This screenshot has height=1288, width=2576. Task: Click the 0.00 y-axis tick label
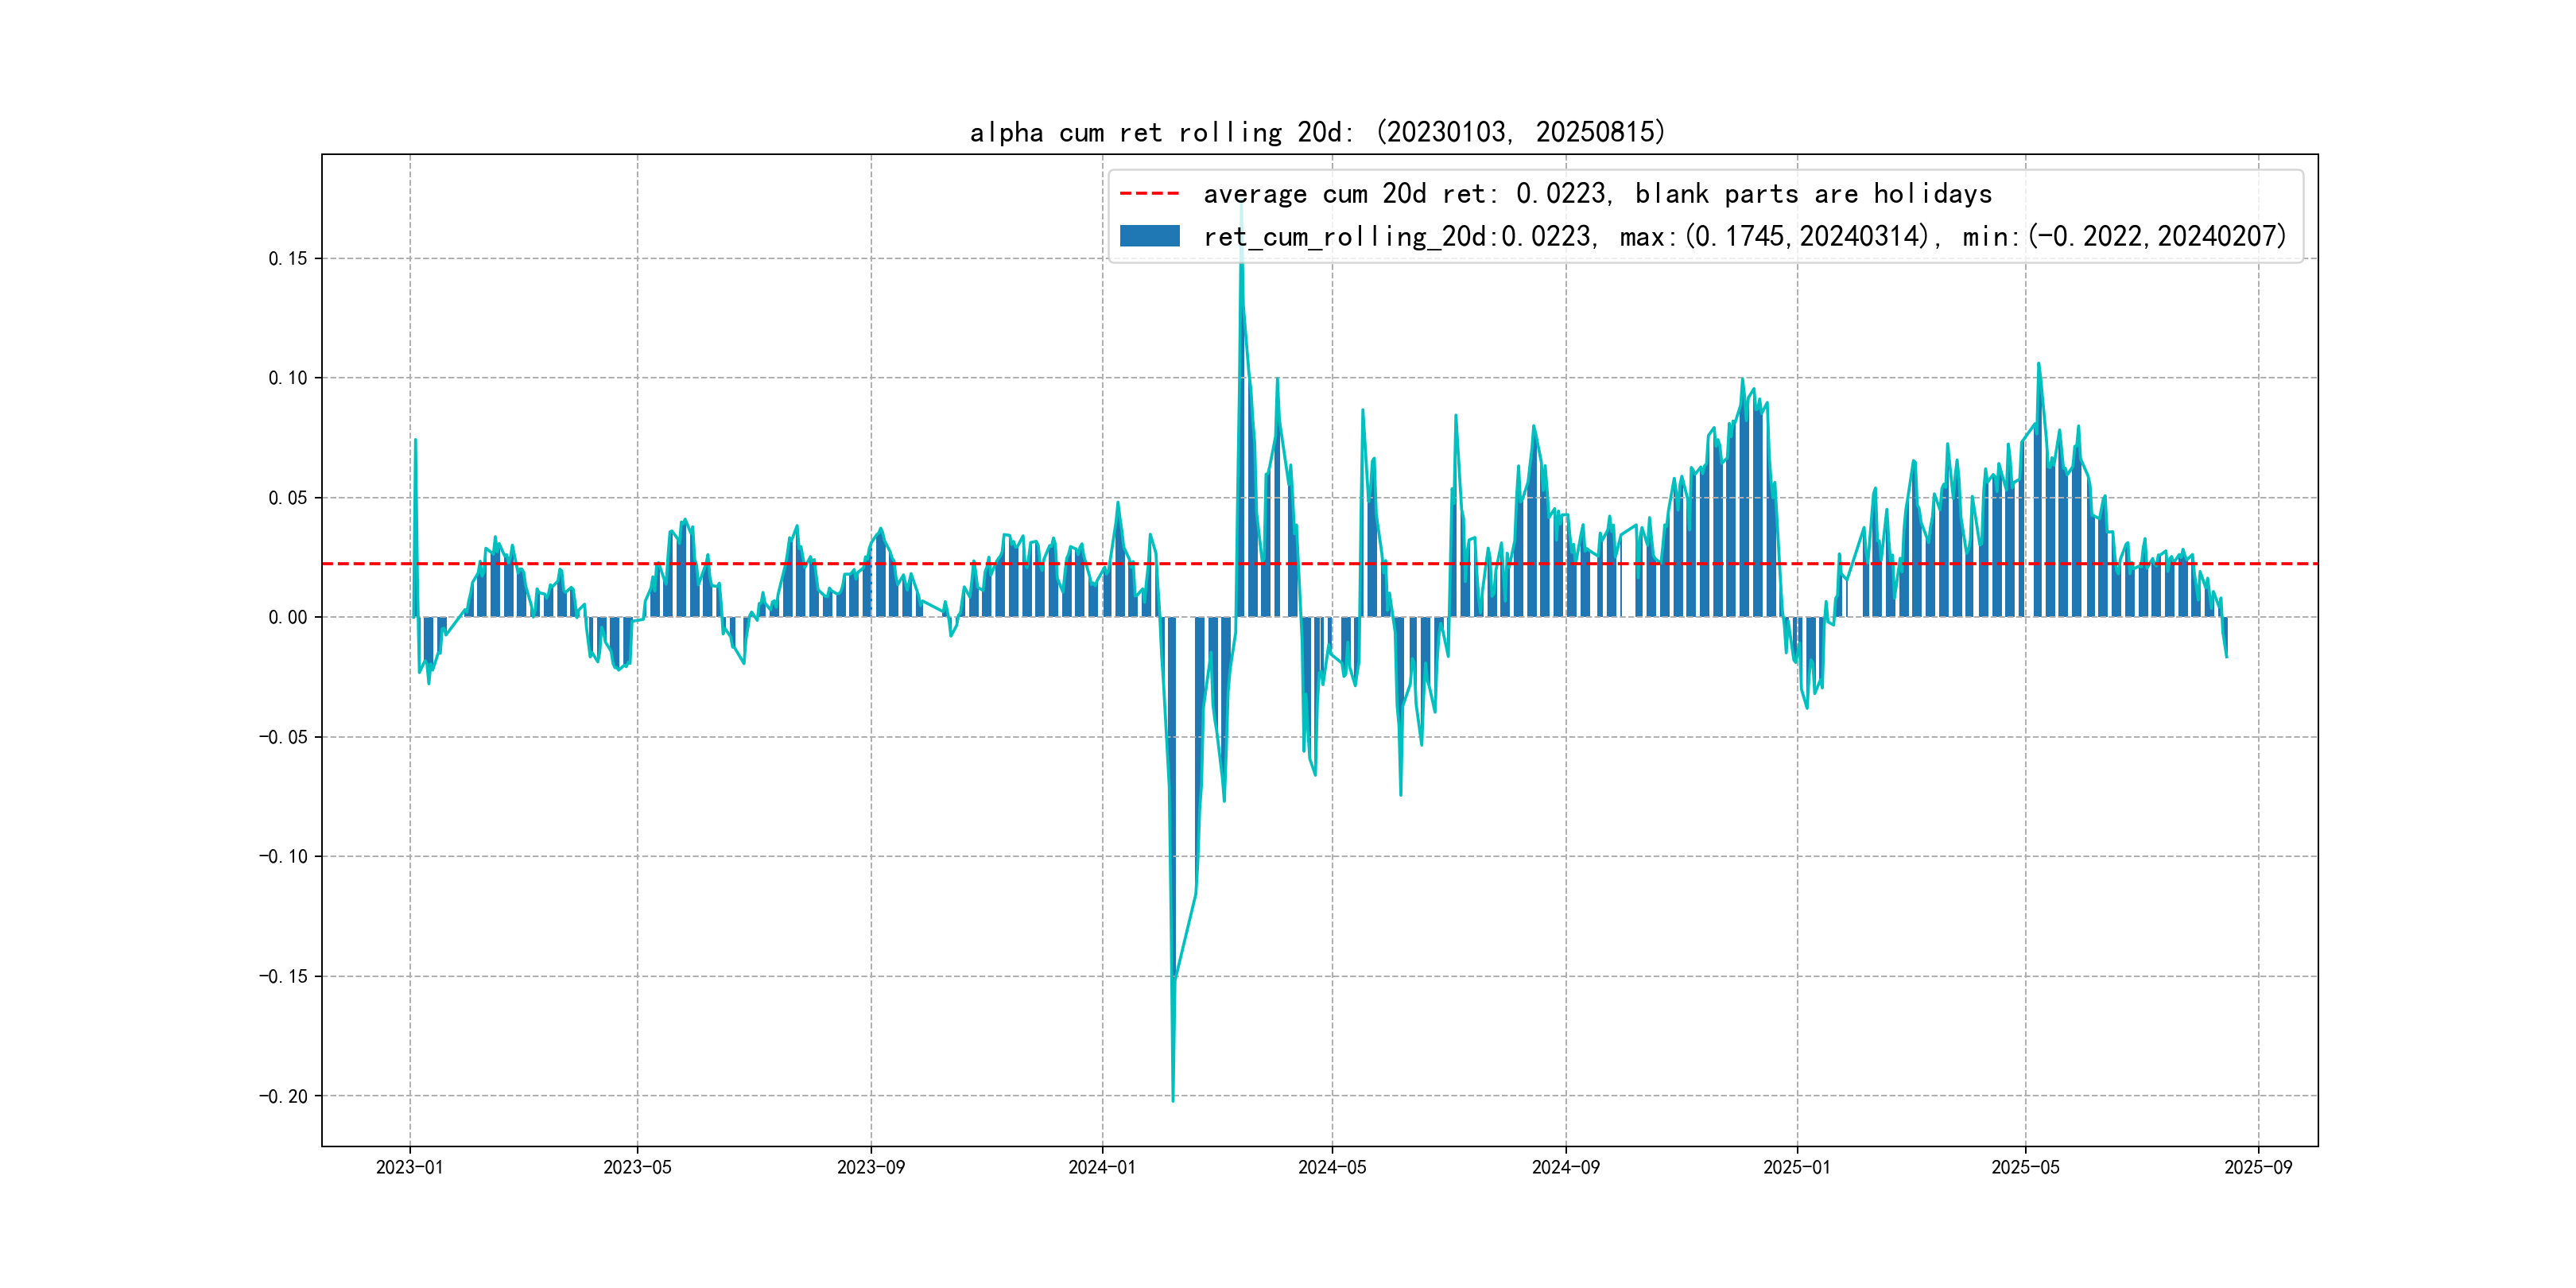click(288, 618)
